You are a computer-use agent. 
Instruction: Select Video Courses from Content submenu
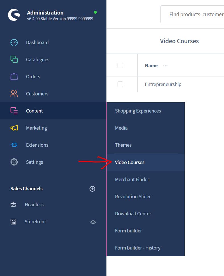pyautogui.click(x=130, y=162)
